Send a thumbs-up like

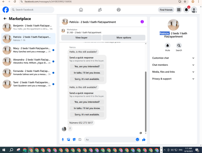coord(144,140)
